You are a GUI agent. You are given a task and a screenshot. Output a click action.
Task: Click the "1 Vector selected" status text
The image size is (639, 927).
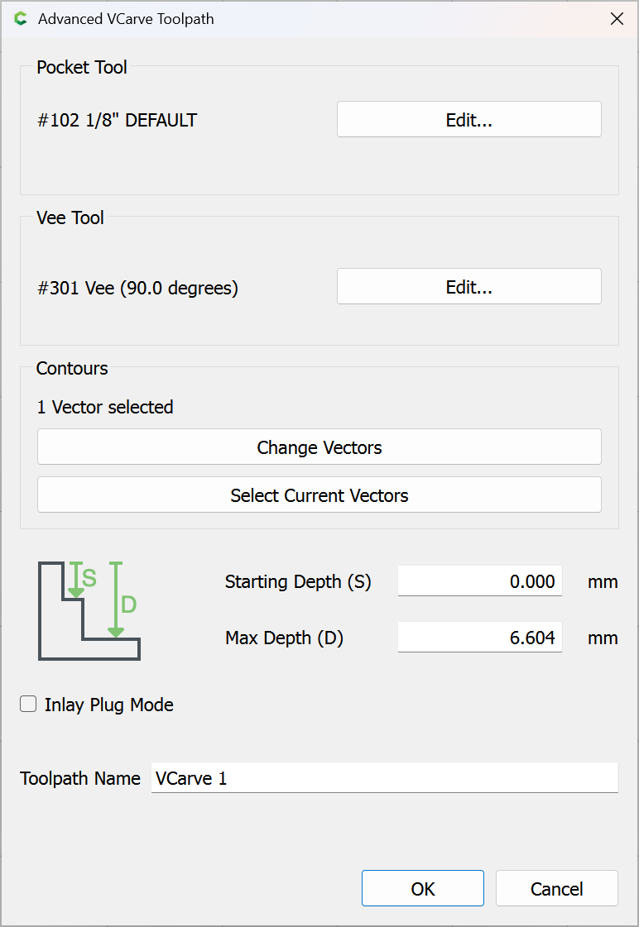point(105,407)
